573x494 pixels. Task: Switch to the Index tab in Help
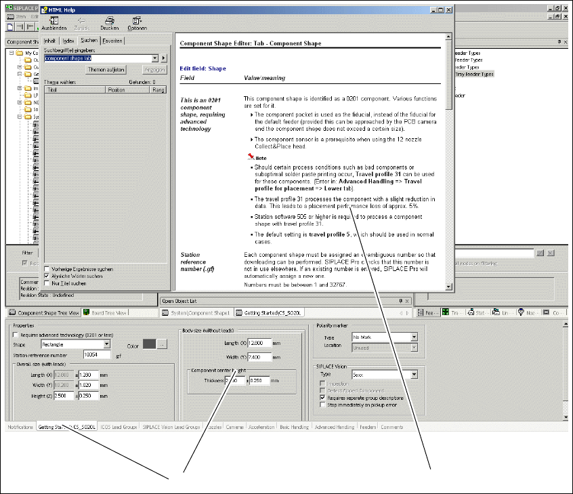coord(68,41)
